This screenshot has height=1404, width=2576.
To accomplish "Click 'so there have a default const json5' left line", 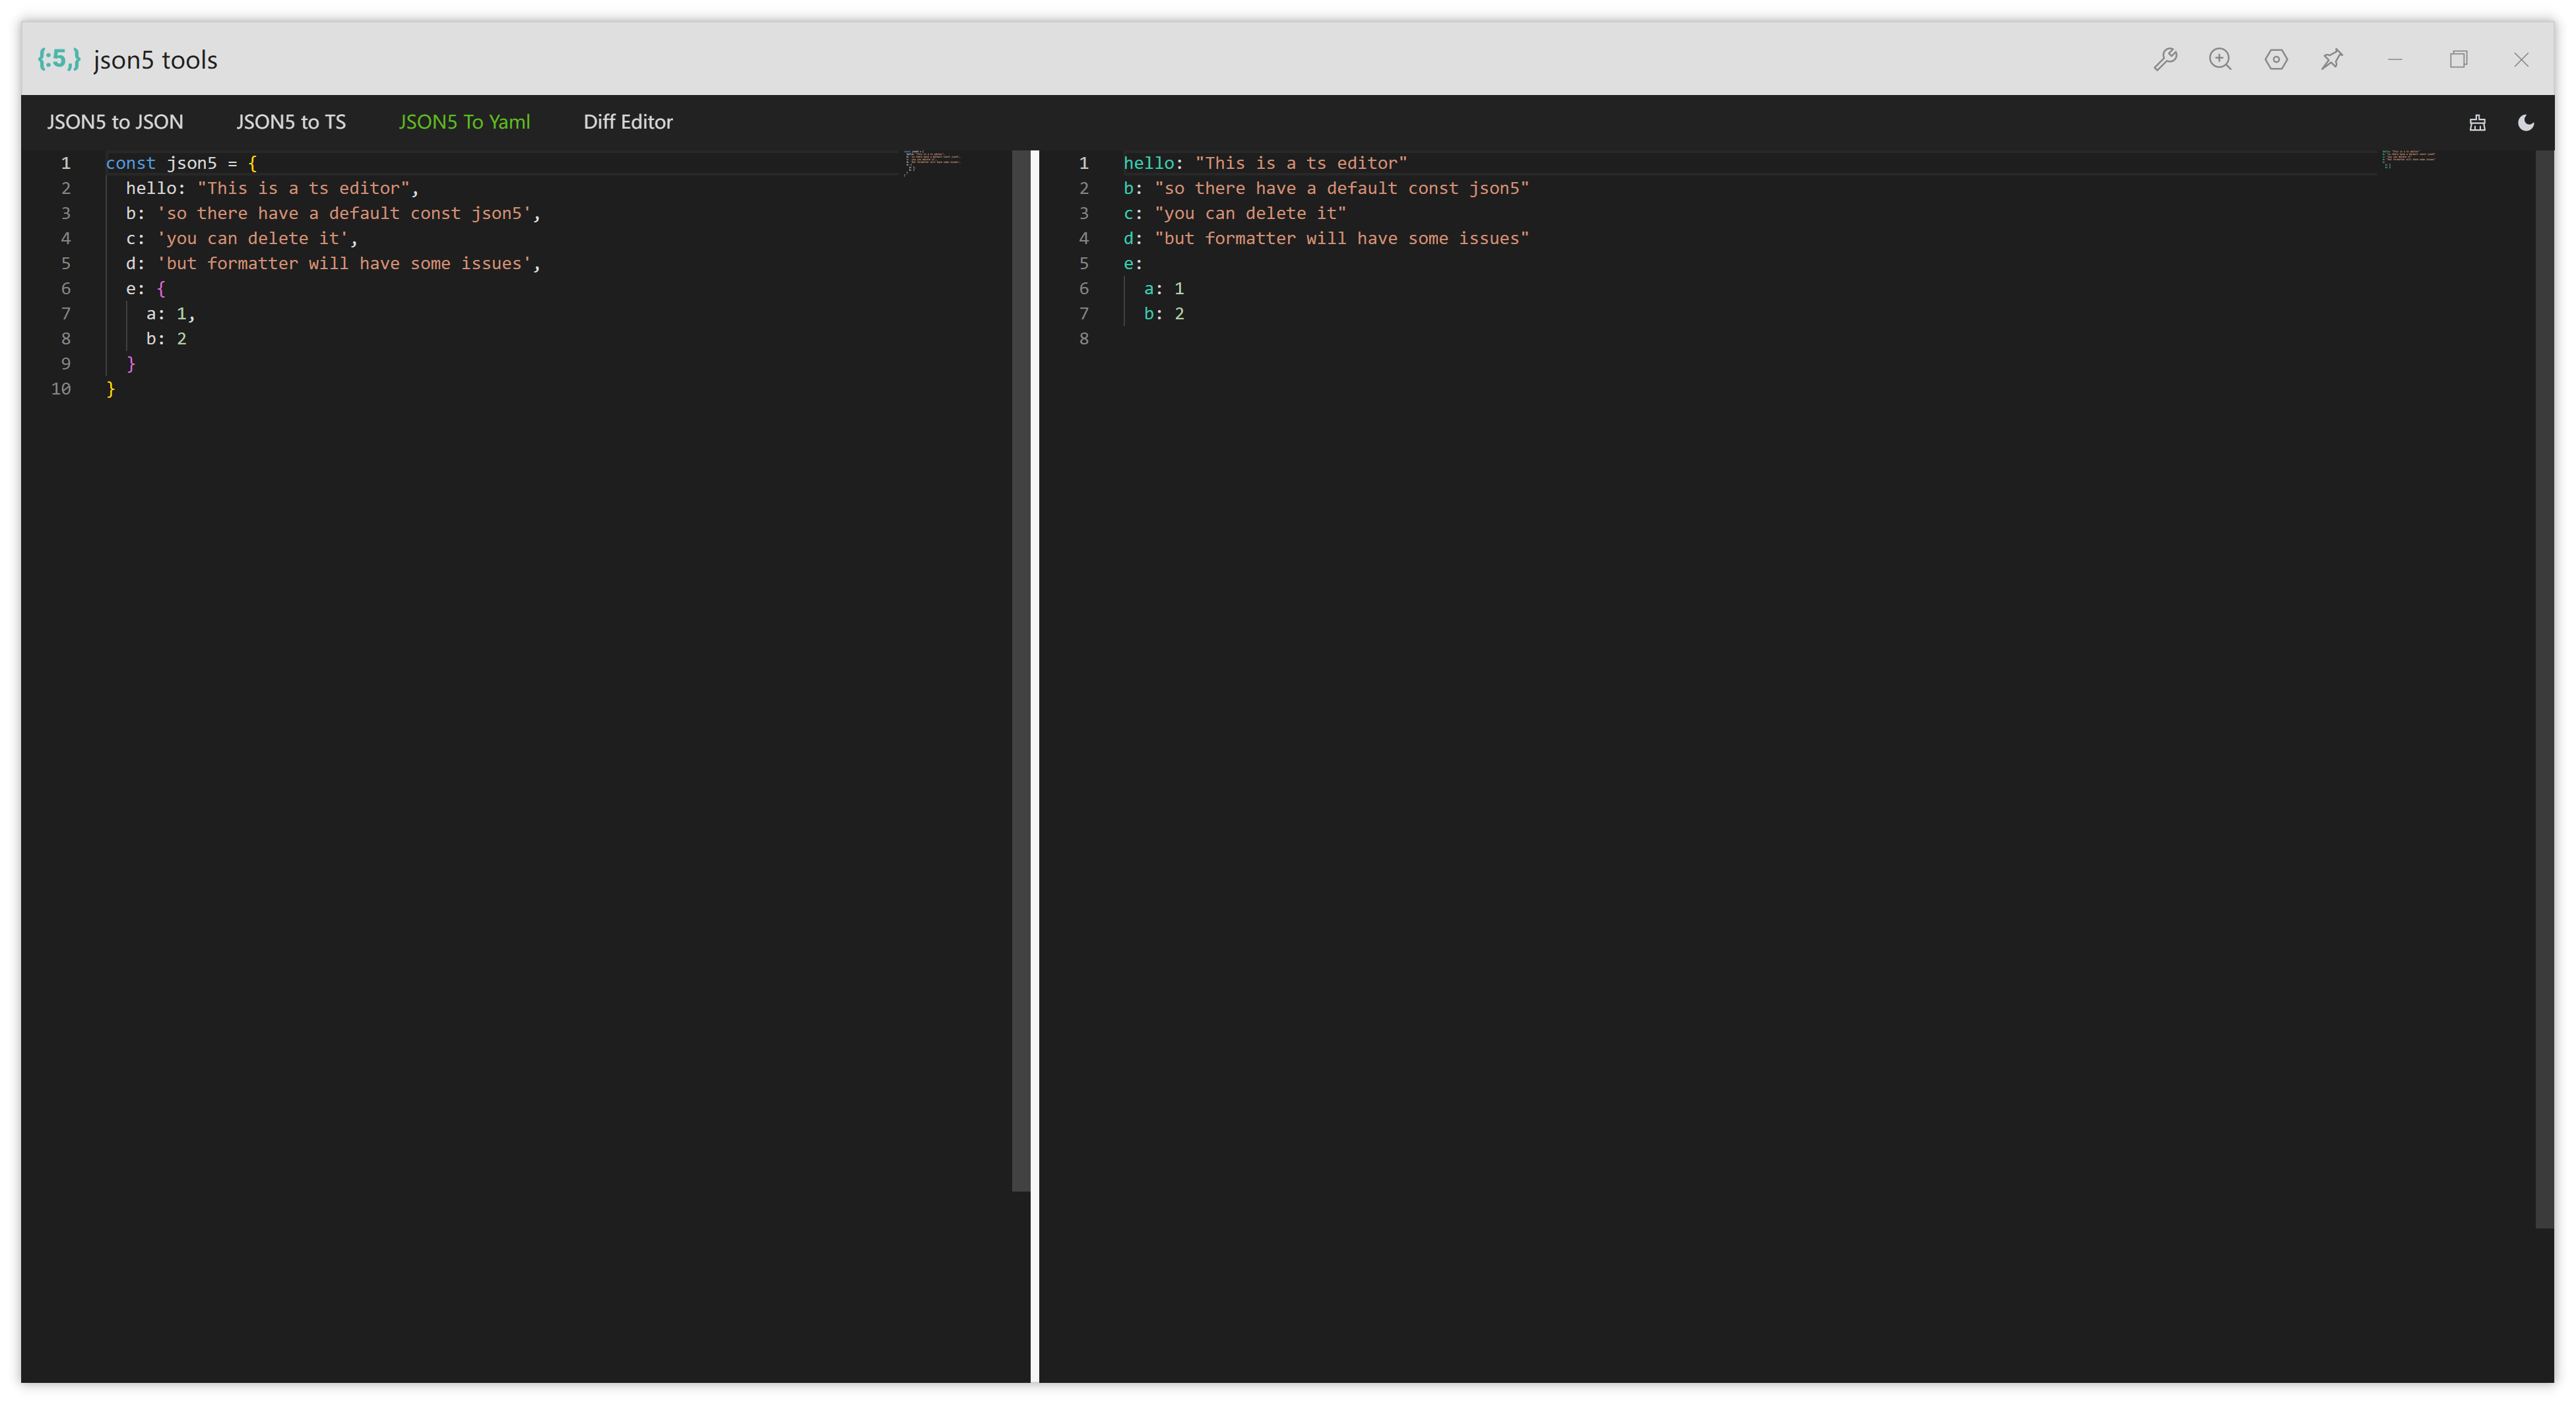I will click(x=344, y=213).
